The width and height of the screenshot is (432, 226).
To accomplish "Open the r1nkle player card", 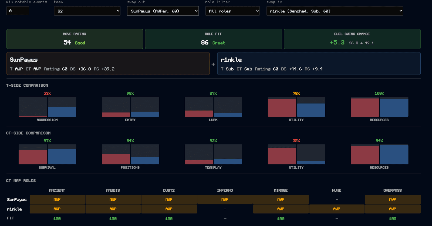I will (319, 63).
